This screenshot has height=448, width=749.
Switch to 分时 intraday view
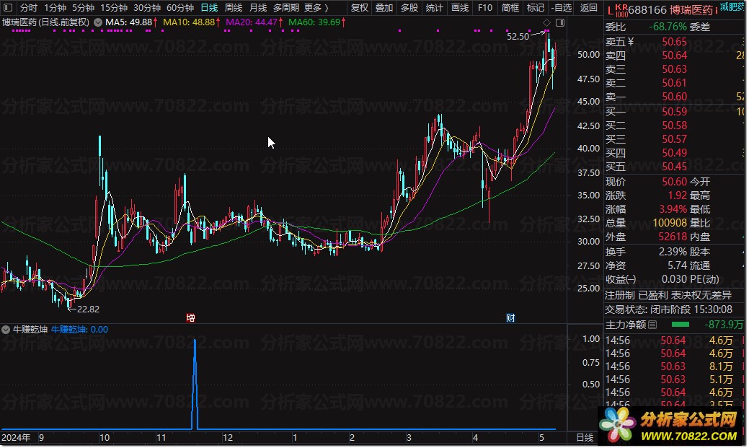point(28,8)
